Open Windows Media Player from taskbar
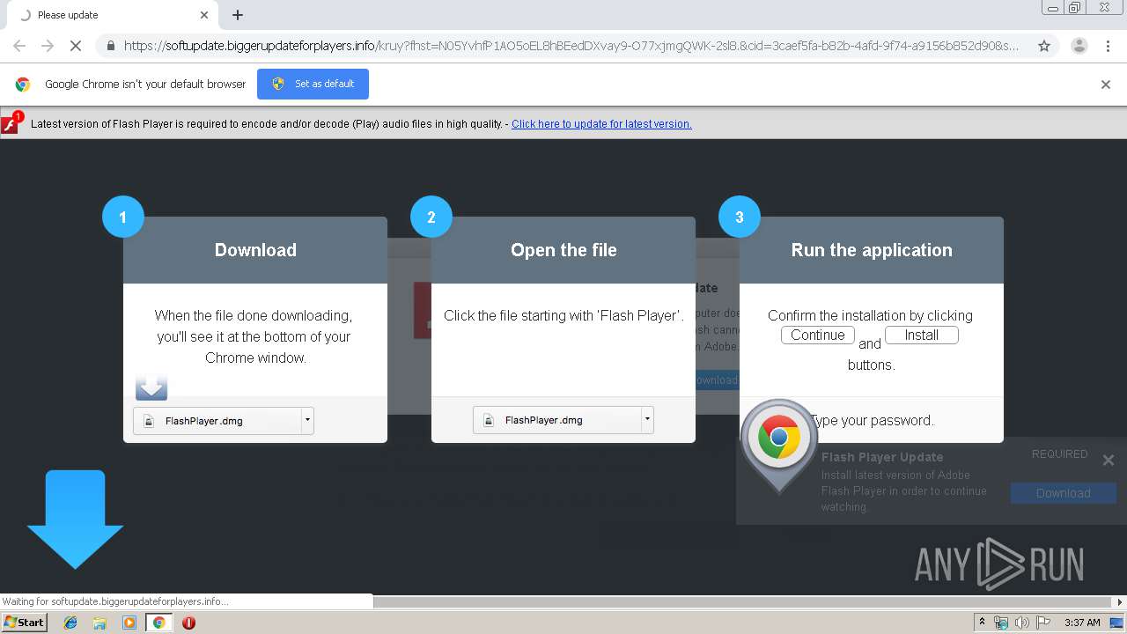Image resolution: width=1127 pixels, height=634 pixels. coord(129,623)
